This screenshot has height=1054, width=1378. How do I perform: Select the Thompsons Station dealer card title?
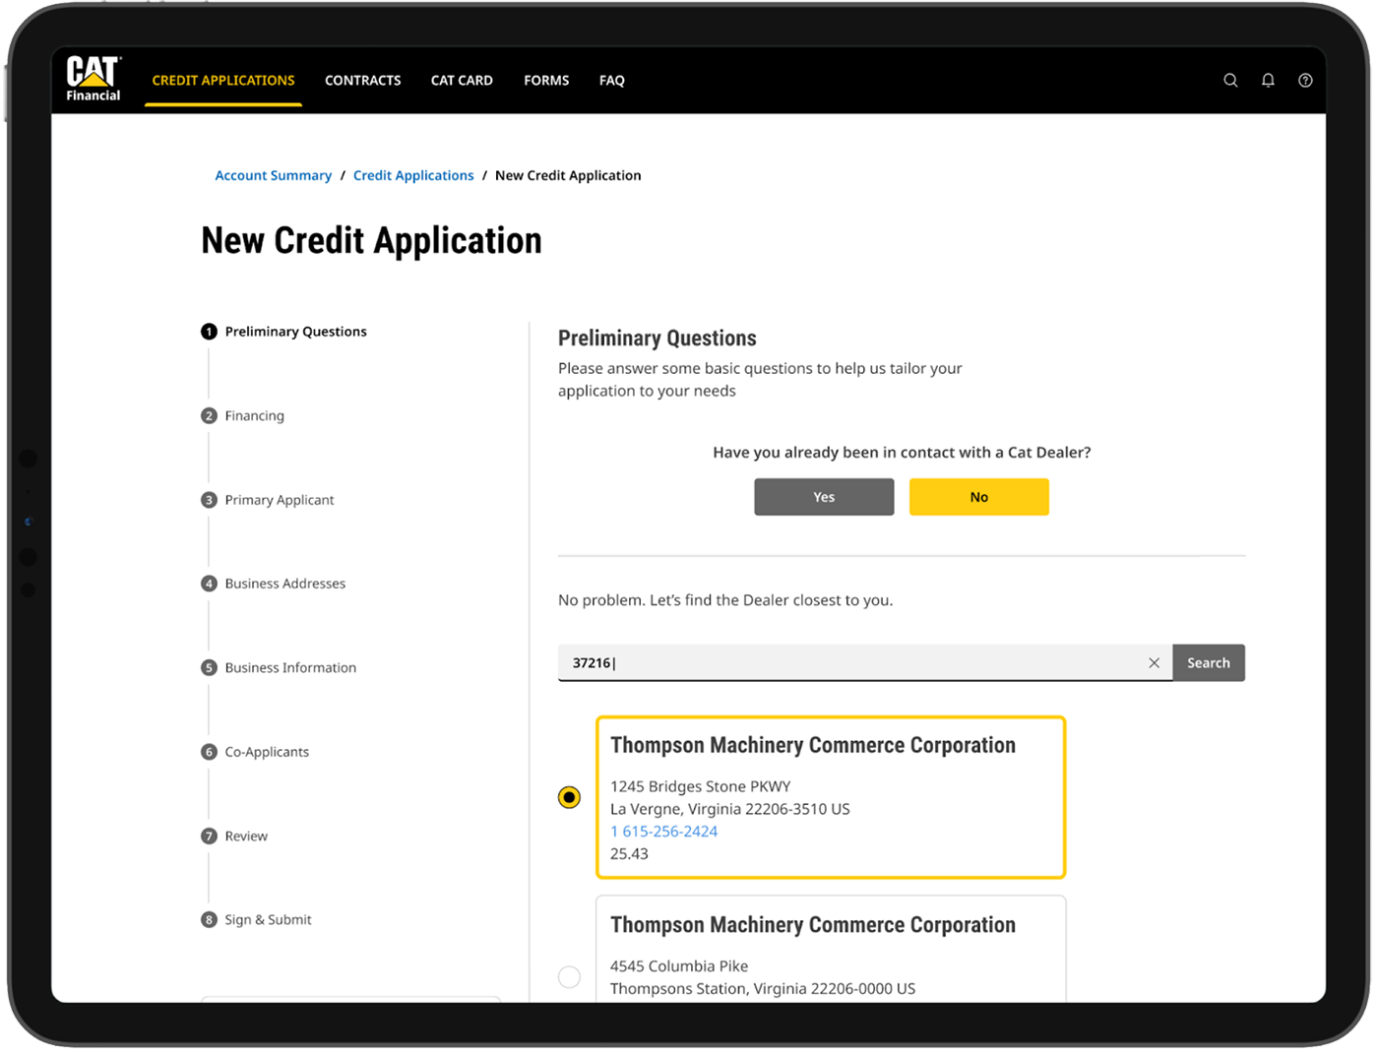[x=813, y=925]
